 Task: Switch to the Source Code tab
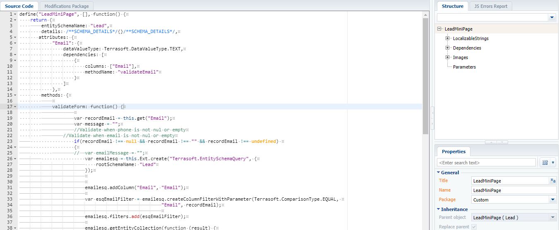click(19, 6)
